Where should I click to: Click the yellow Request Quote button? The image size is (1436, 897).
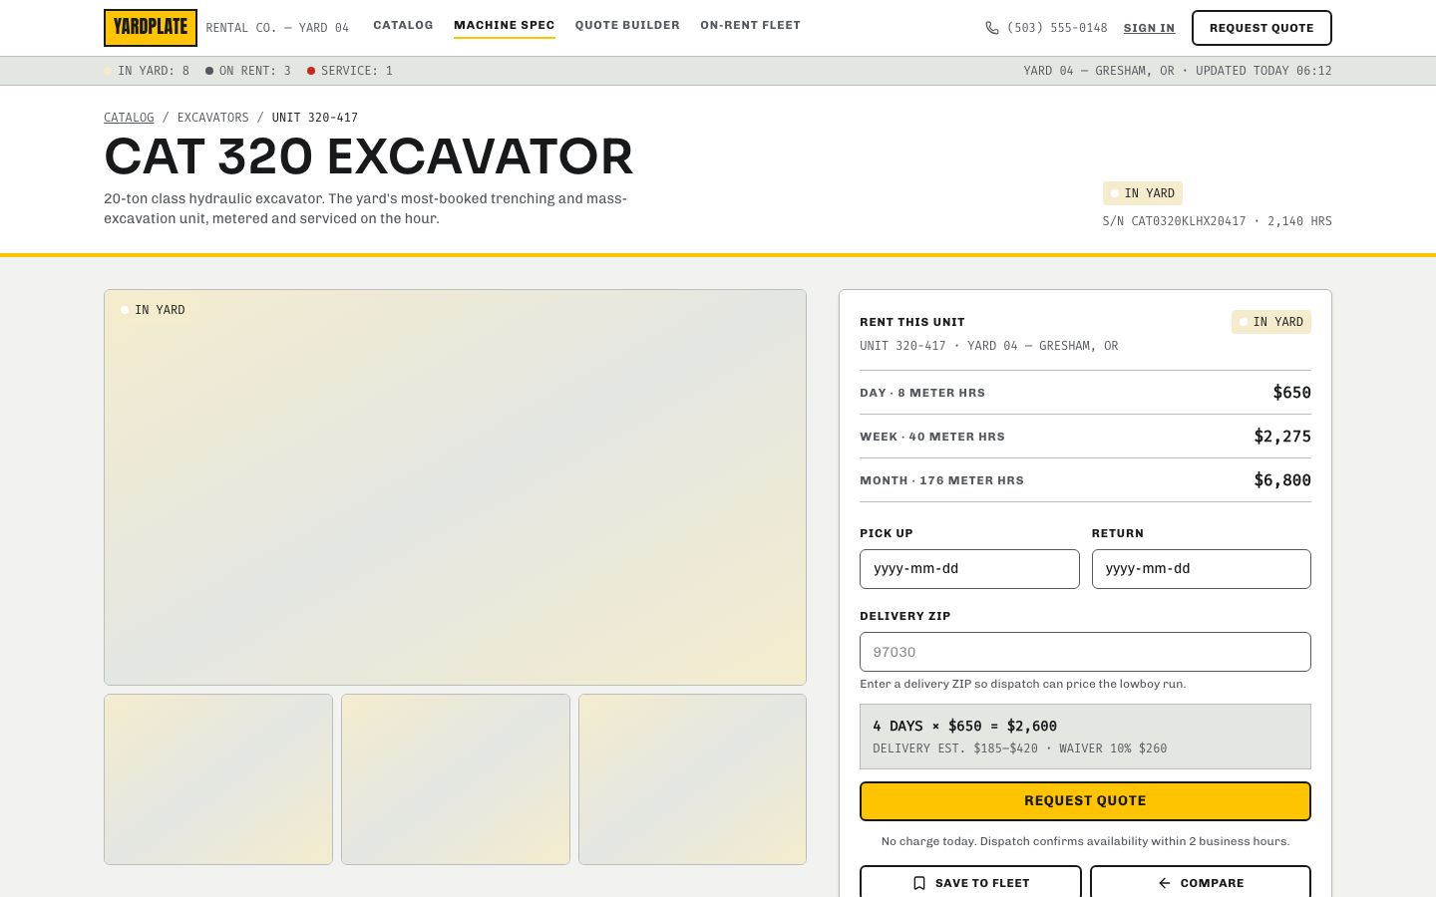click(x=1085, y=801)
